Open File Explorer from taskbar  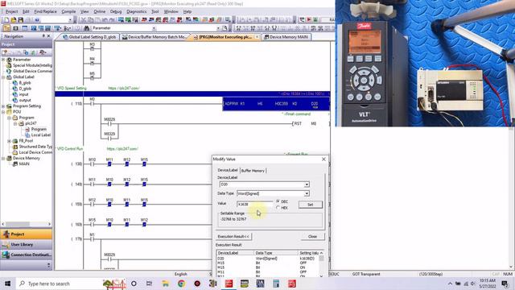click(x=165, y=284)
